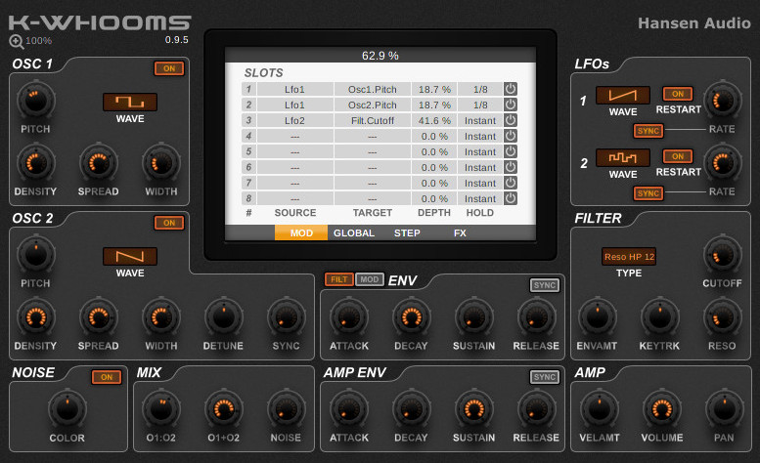Click filter ENV DECAY knob
760x463 pixels.
[411, 316]
